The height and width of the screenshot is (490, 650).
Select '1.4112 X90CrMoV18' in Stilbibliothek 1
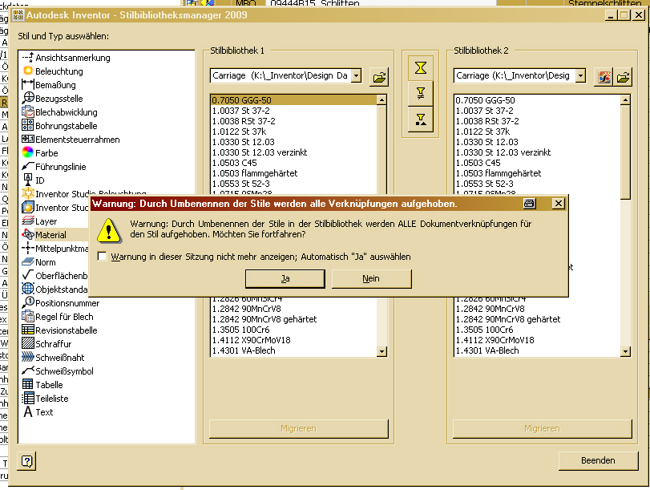pyautogui.click(x=251, y=340)
